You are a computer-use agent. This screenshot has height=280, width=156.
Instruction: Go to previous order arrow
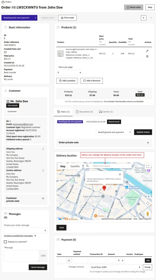pos(143,18)
